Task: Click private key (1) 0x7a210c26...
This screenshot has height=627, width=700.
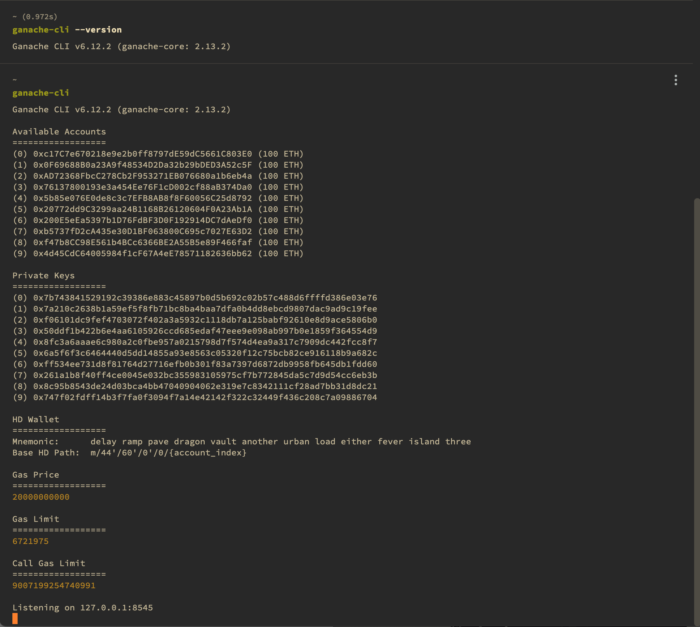Action: pyautogui.click(x=205, y=309)
